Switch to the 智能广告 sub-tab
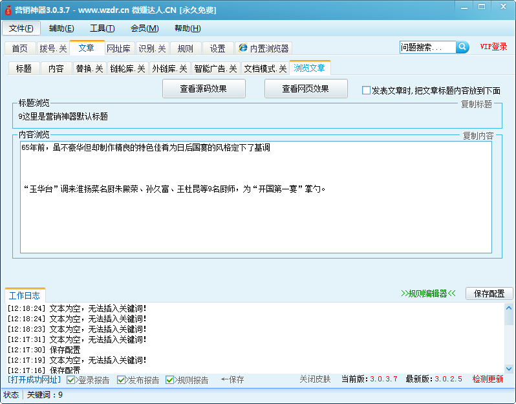This screenshot has width=516, height=404. (x=215, y=69)
